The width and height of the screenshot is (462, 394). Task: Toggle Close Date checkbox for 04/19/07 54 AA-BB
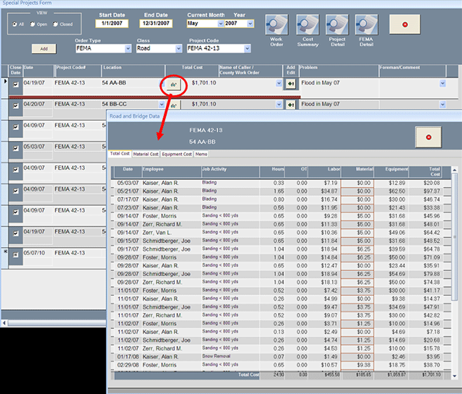pyautogui.click(x=16, y=84)
